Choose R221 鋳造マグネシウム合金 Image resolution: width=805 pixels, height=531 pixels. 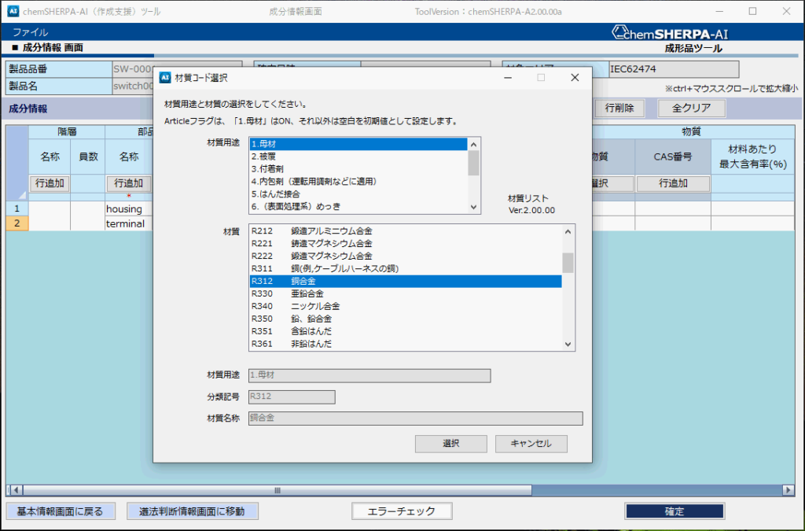click(x=406, y=243)
